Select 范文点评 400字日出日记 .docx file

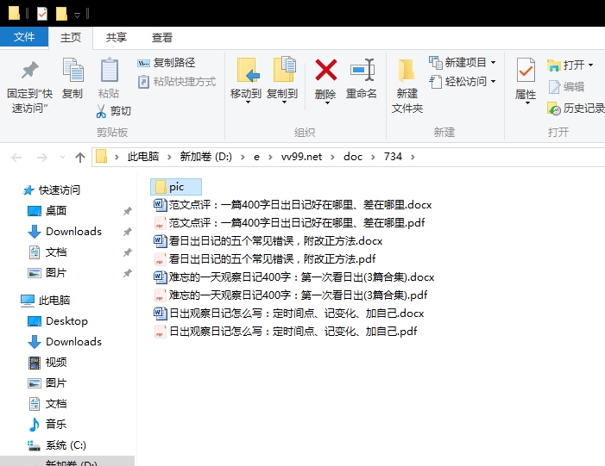tap(293, 204)
